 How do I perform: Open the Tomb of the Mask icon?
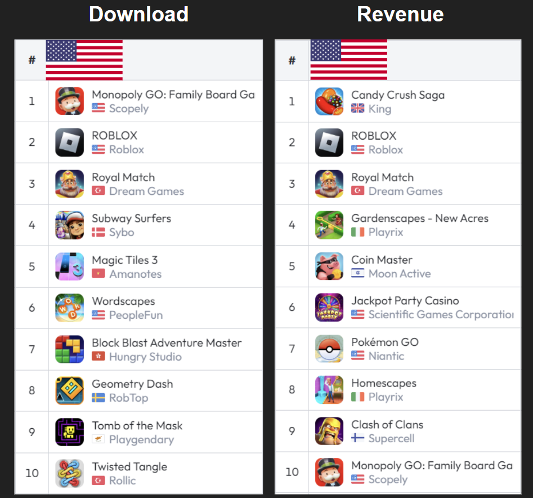coord(69,432)
